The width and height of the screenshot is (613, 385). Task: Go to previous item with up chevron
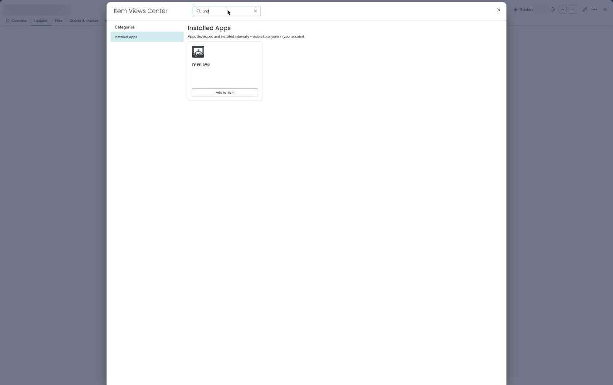click(563, 10)
